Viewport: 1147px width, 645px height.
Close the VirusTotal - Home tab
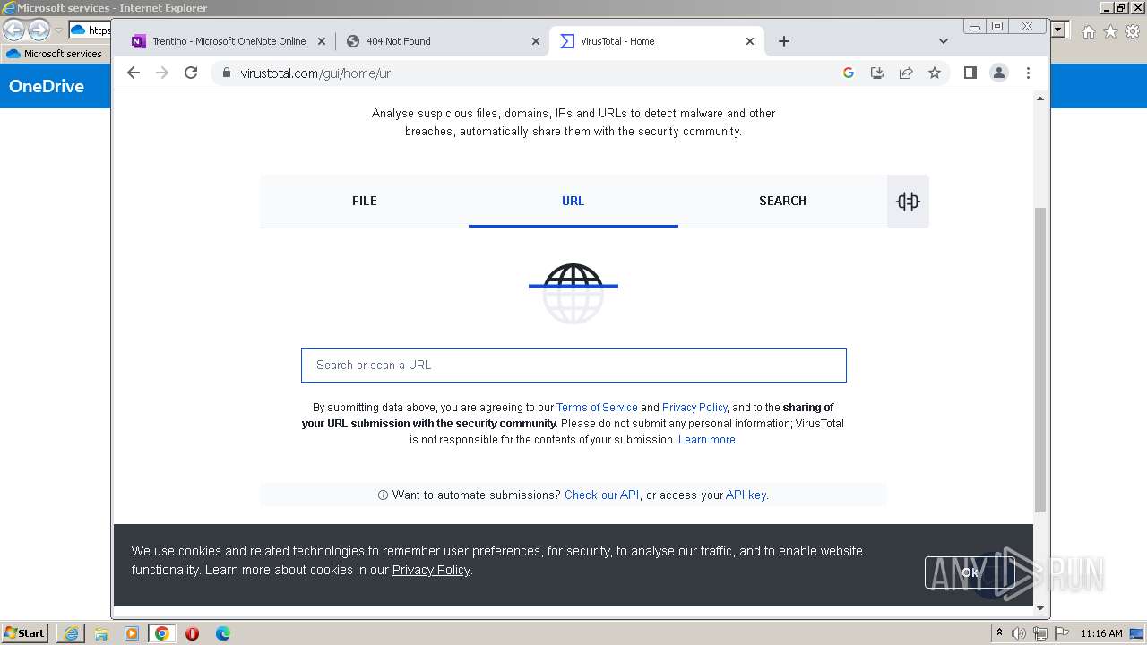(x=750, y=41)
